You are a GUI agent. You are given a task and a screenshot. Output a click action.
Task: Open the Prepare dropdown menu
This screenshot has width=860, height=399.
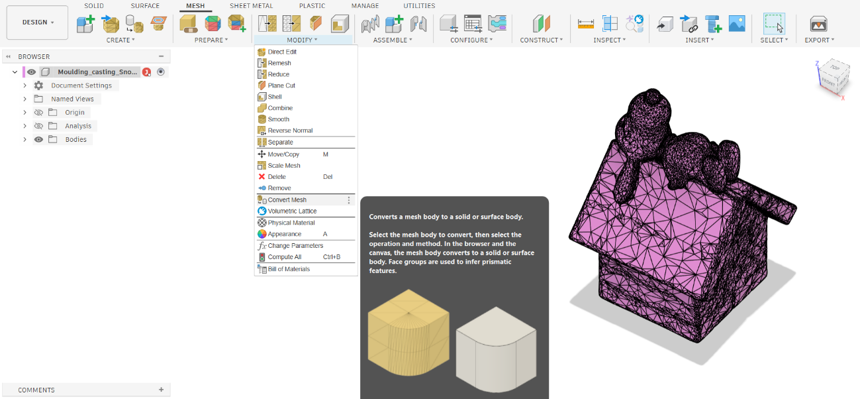[x=211, y=40]
